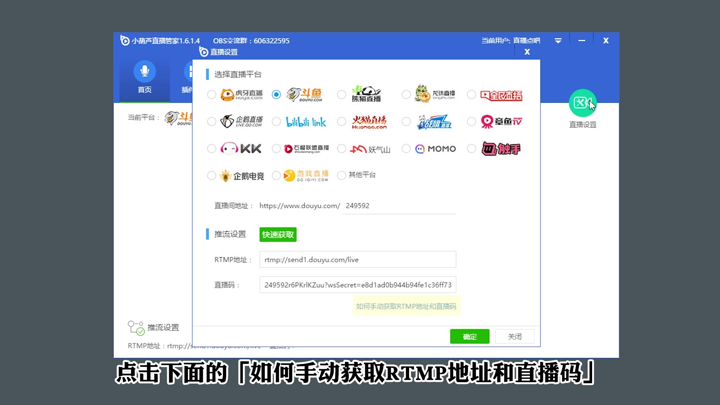Screen dimensions: 720x405
Task: Click 直播码 input field
Action: click(357, 284)
